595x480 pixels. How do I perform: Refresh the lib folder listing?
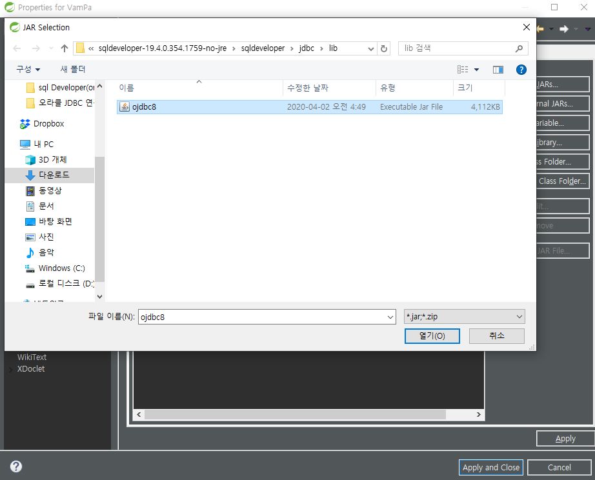[383, 48]
